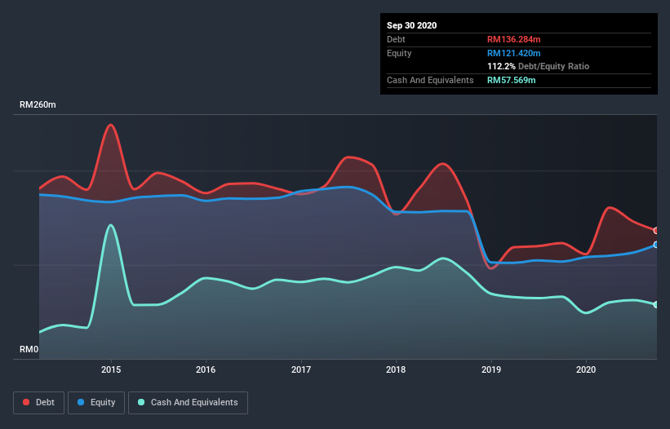Image resolution: width=670 pixels, height=429 pixels.
Task: Click the Debt label in tooltip
Action: (x=396, y=39)
